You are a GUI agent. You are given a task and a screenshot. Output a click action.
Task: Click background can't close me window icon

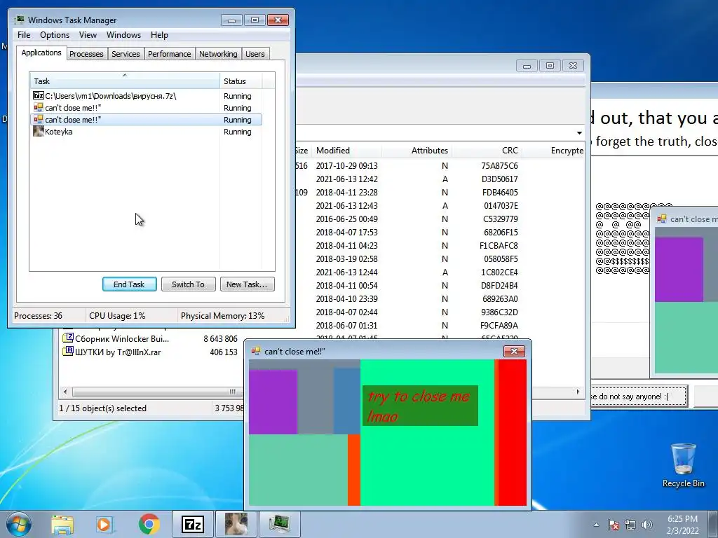662,219
